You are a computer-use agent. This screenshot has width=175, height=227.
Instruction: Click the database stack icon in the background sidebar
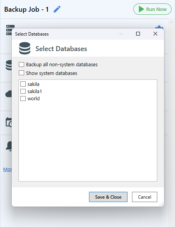point(9,65)
